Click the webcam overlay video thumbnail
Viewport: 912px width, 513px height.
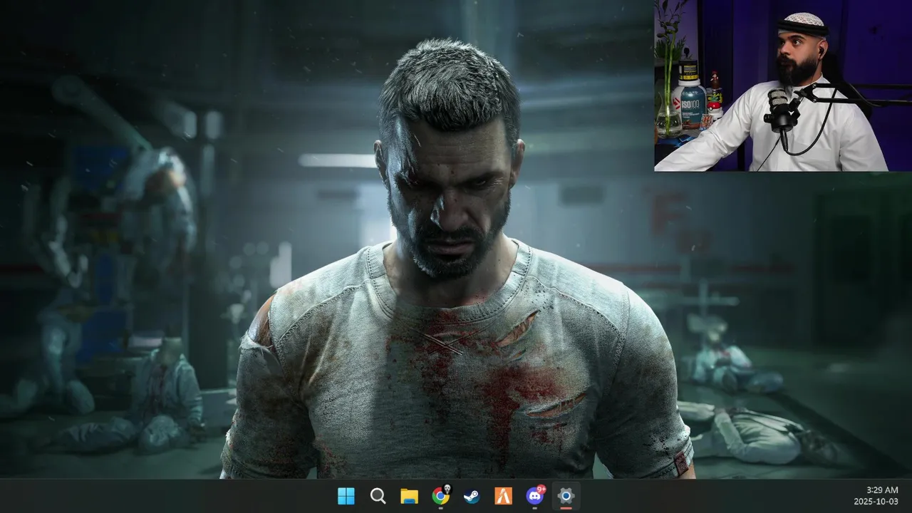[x=783, y=85]
